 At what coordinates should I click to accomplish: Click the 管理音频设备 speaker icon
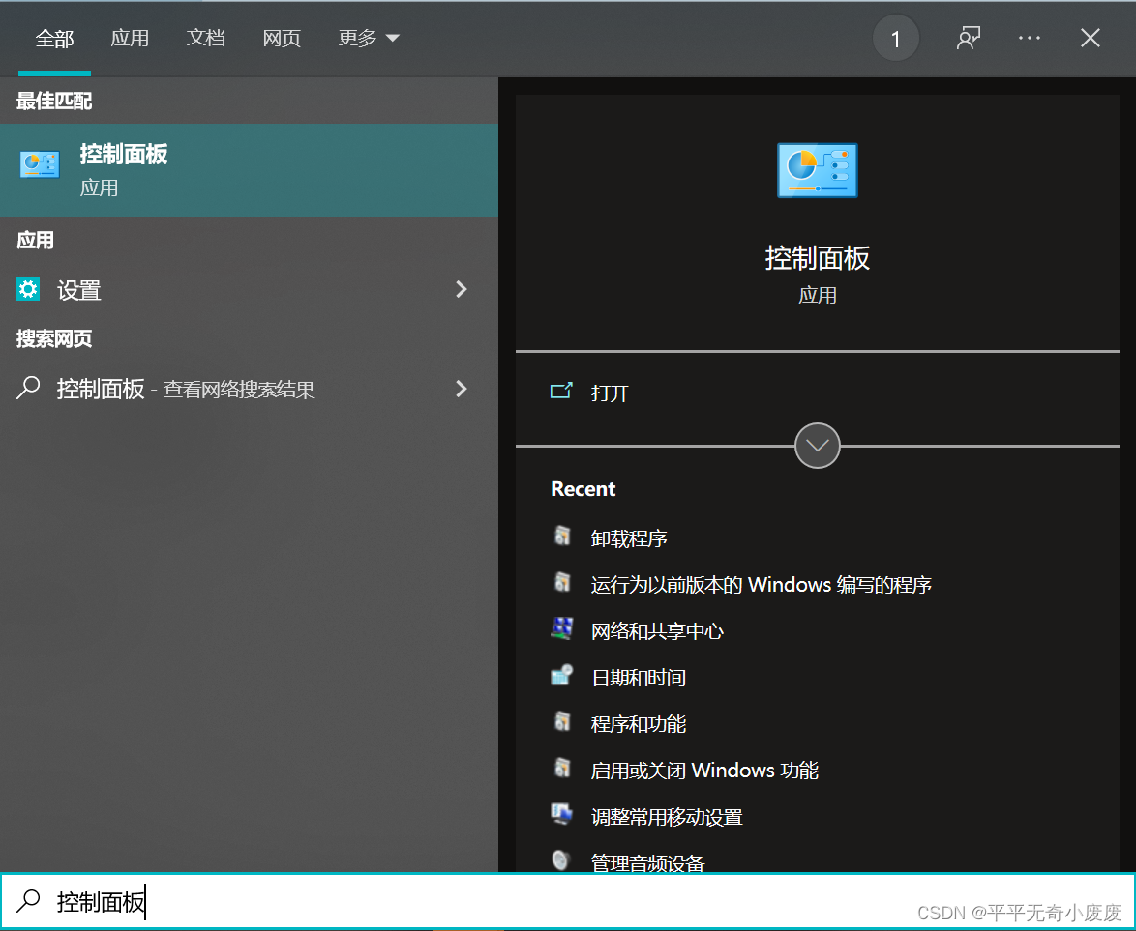(562, 860)
